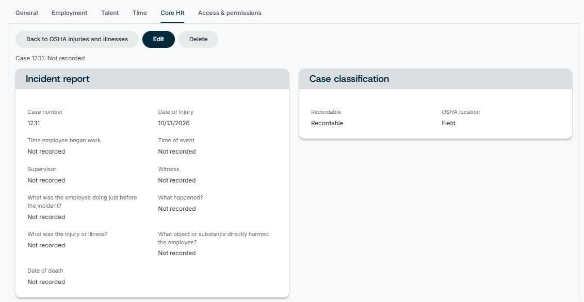The image size is (584, 302).
Task: Click the Core HR tab
Action: [172, 13]
